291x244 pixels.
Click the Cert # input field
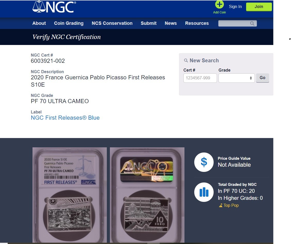(x=200, y=78)
